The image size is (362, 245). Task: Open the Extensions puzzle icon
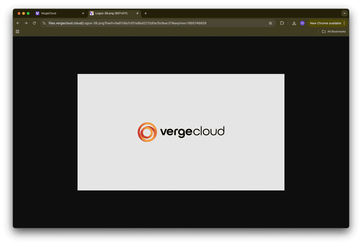pyautogui.click(x=282, y=23)
